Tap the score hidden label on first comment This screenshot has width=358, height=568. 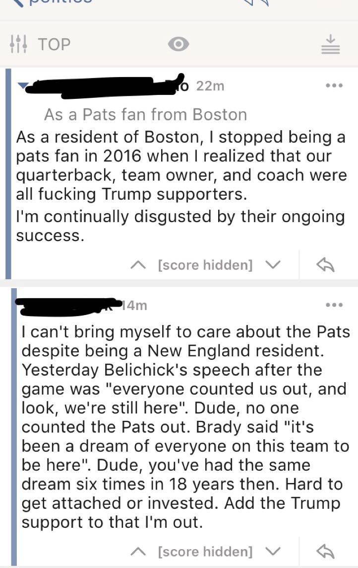[205, 265]
